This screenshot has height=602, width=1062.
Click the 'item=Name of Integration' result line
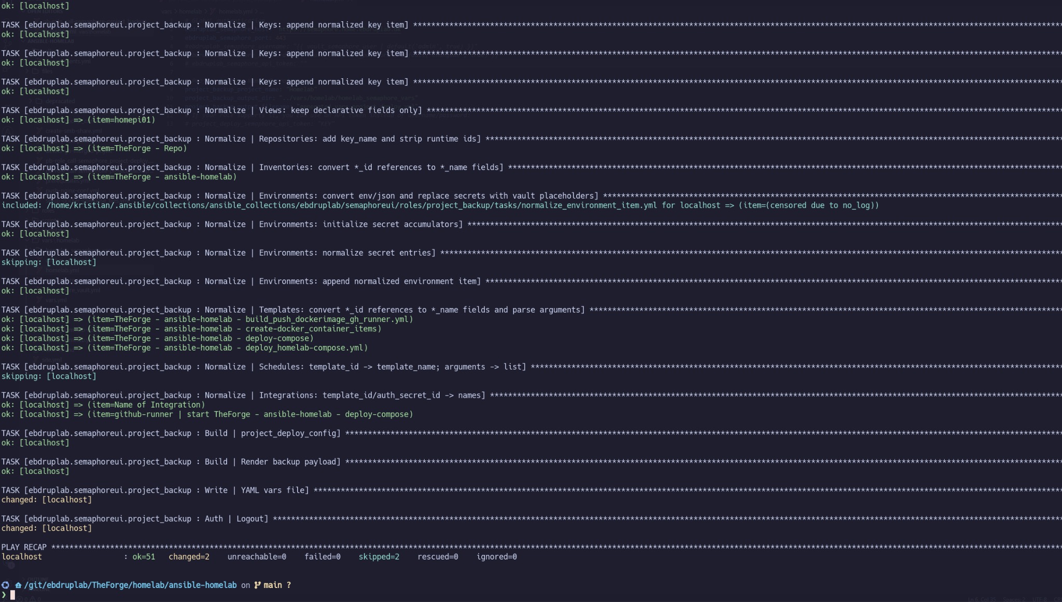[x=103, y=404]
